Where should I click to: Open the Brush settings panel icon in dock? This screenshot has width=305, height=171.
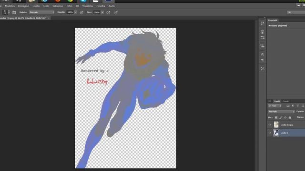[263, 38]
